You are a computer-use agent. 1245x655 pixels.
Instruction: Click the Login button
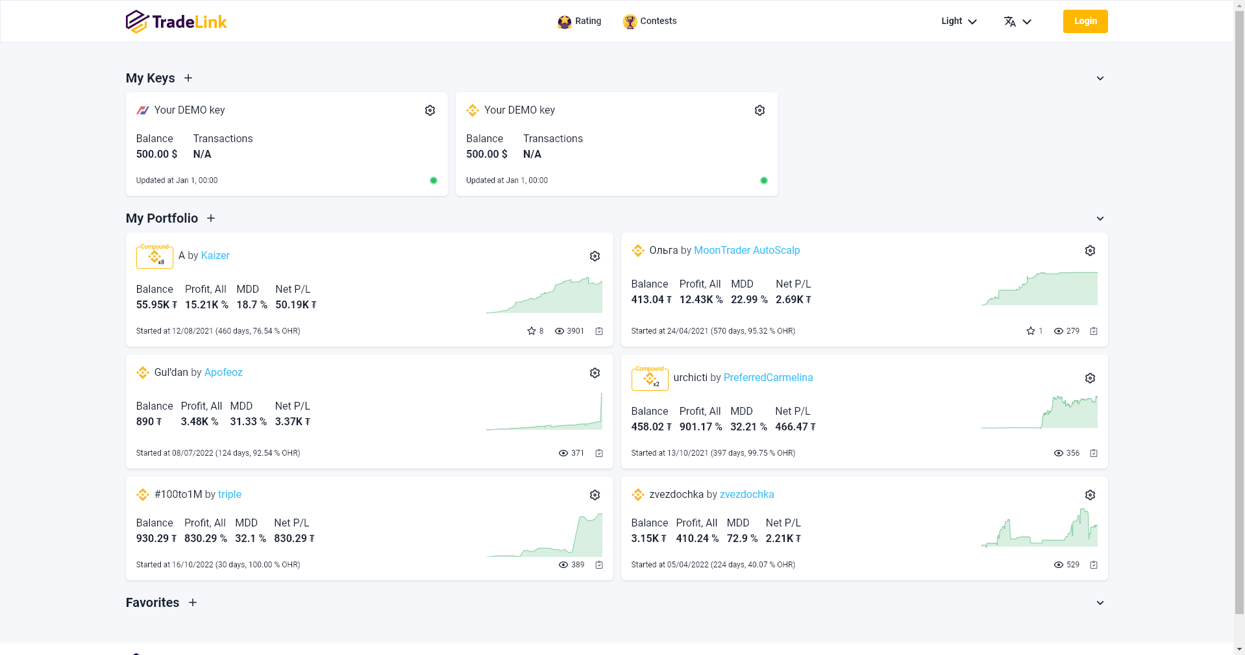pyautogui.click(x=1085, y=21)
